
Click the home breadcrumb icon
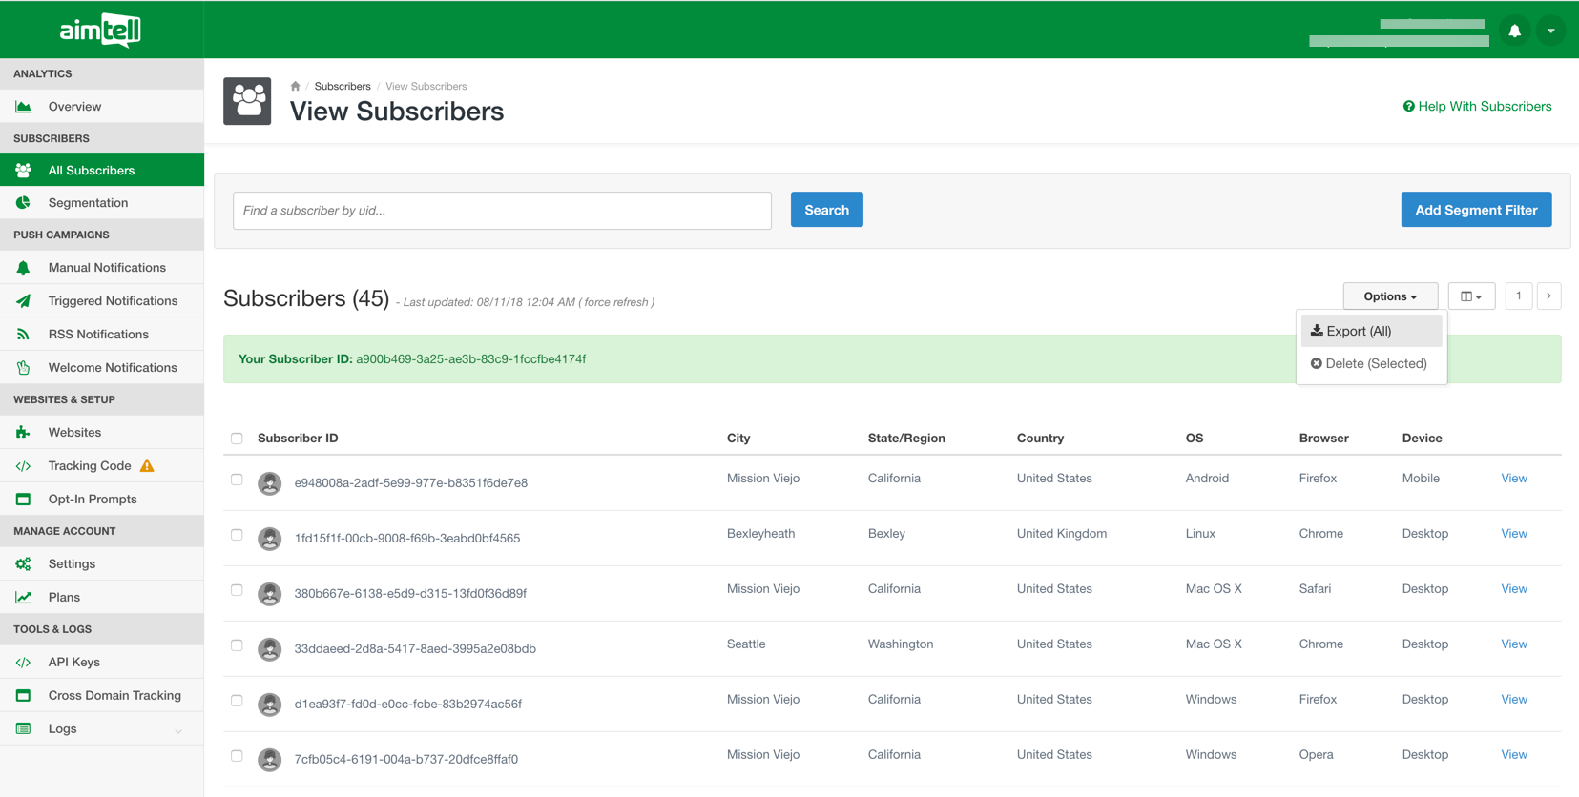(x=295, y=86)
